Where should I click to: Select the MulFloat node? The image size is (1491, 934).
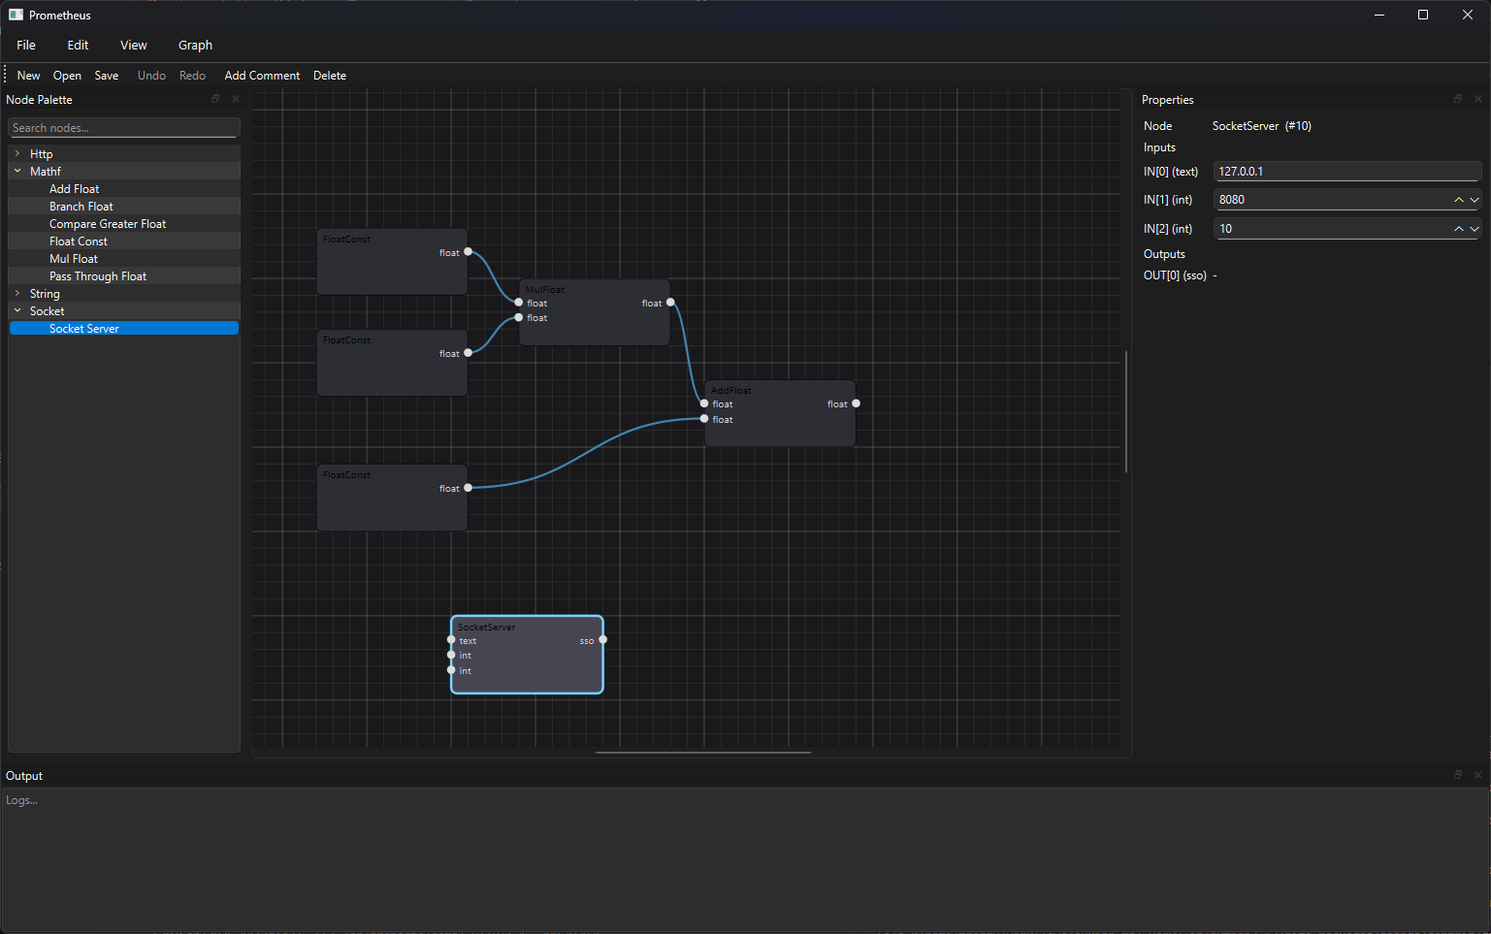595,312
